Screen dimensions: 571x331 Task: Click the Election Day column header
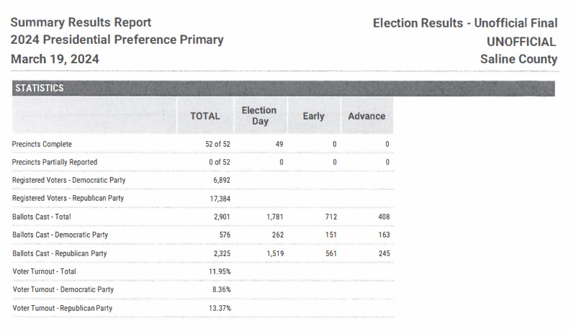coord(259,116)
